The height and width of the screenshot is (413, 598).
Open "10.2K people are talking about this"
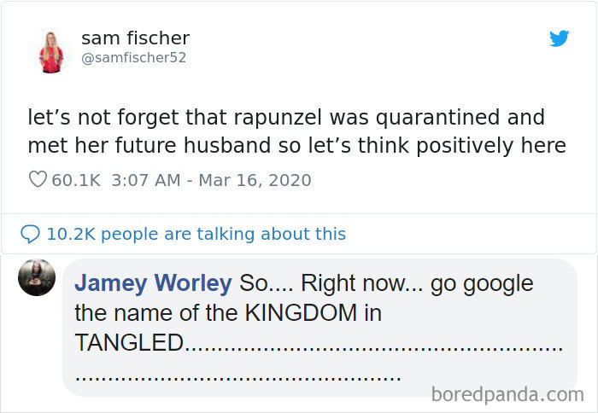point(196,233)
